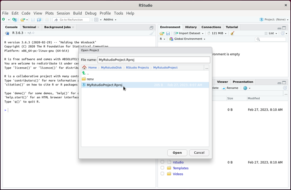Click the Save all documents icon
Viewport: 291px width, 190px height.
coord(39,20)
